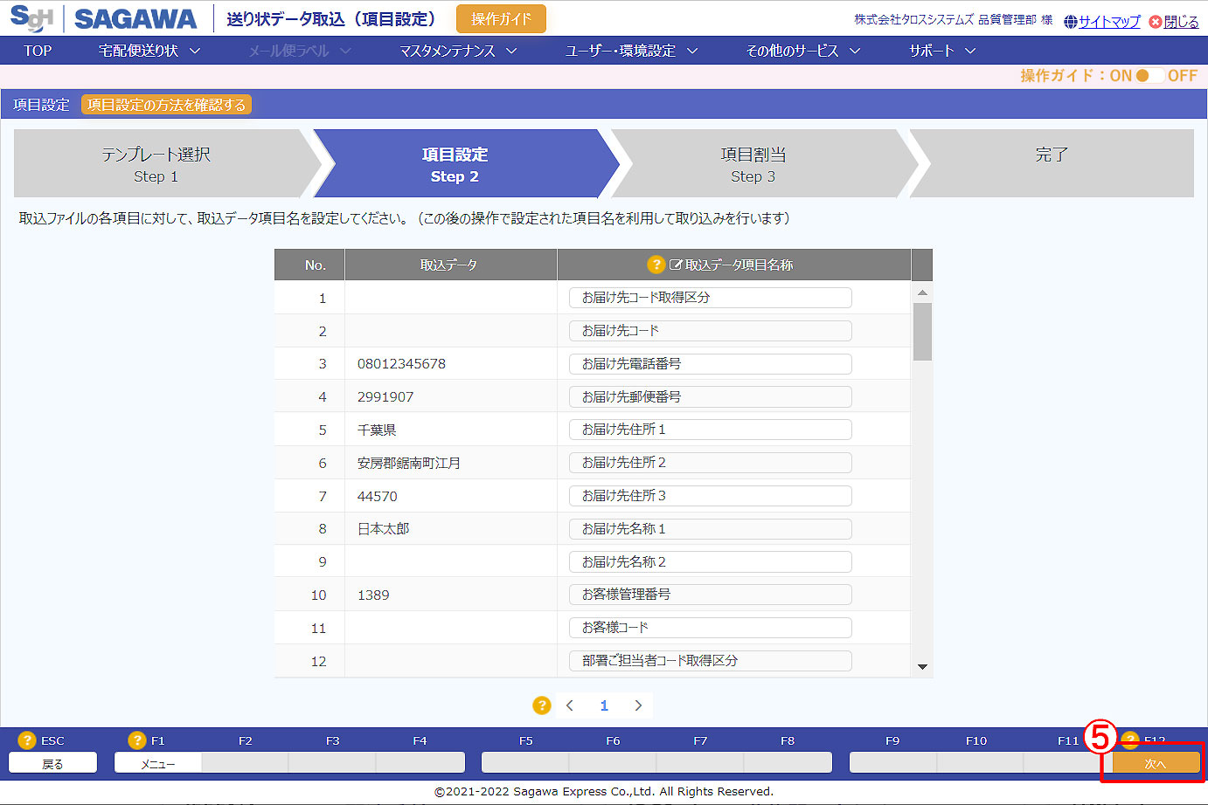Viewport: 1208px width, 805px height.
Task: Click help icon in item name column header
Action: [656, 265]
